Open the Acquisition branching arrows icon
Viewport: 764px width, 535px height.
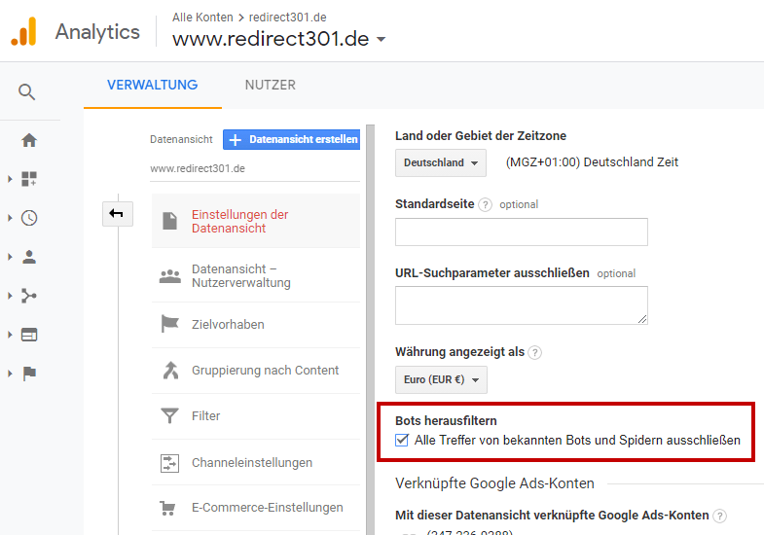[x=29, y=296]
